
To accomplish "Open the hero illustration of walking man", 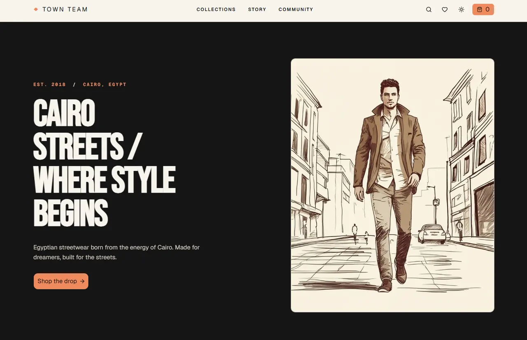I will (x=392, y=185).
